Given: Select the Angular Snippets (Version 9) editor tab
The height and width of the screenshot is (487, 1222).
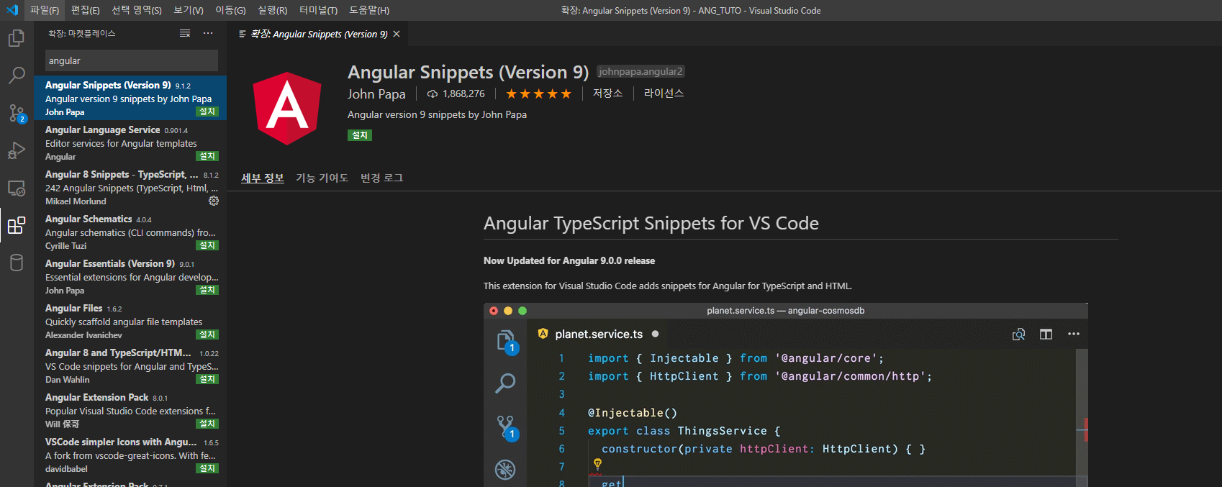Looking at the screenshot, I should (x=319, y=34).
